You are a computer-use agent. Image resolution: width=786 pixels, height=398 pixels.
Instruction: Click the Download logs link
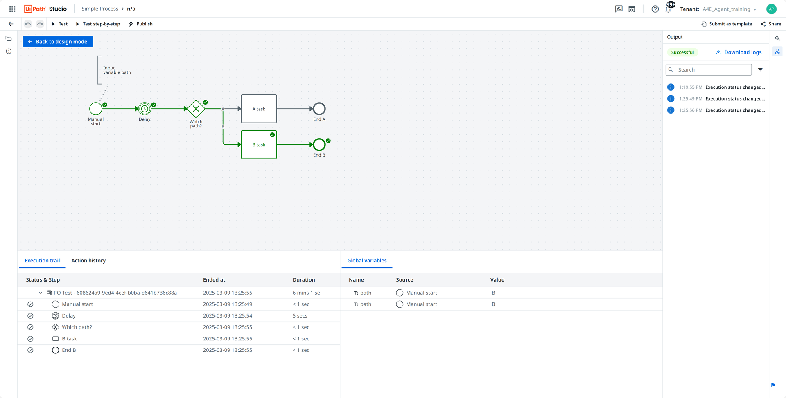pos(739,52)
